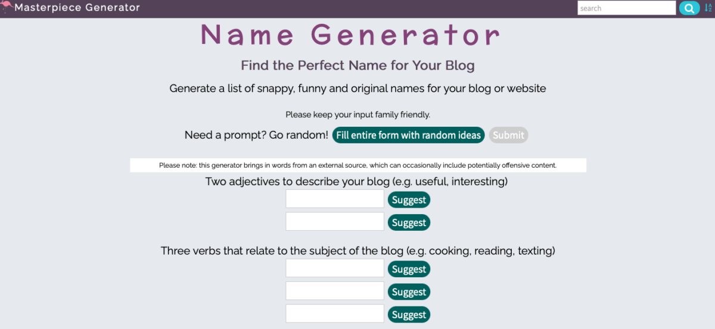Suggest a word for first verb
The width and height of the screenshot is (715, 329).
tap(409, 269)
